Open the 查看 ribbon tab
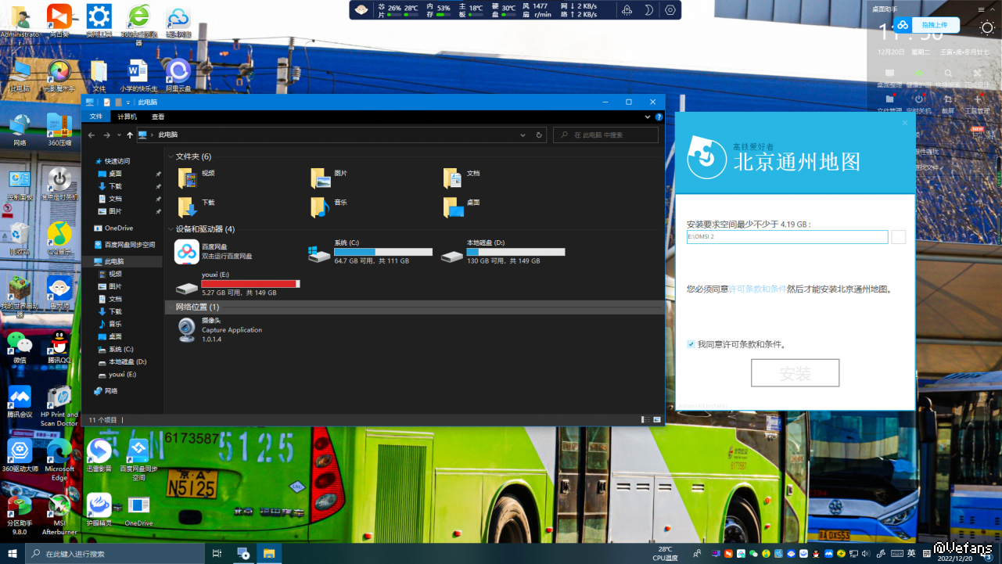 (x=158, y=117)
